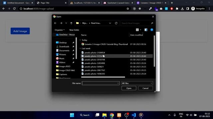Open dialog help icon
213x119 pixels.
point(152,30)
